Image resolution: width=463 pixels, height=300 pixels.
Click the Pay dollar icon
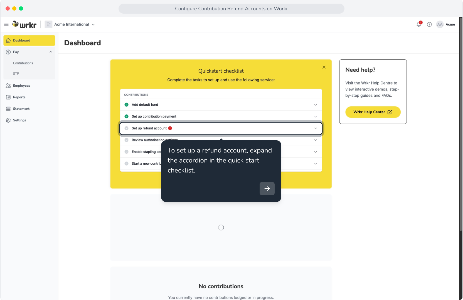tap(8, 52)
